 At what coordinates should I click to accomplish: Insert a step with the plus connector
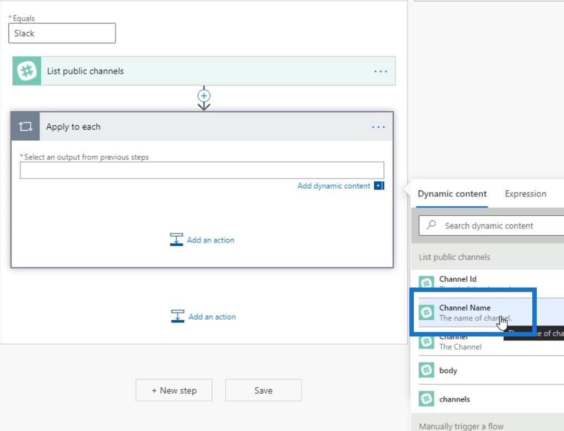pos(204,96)
